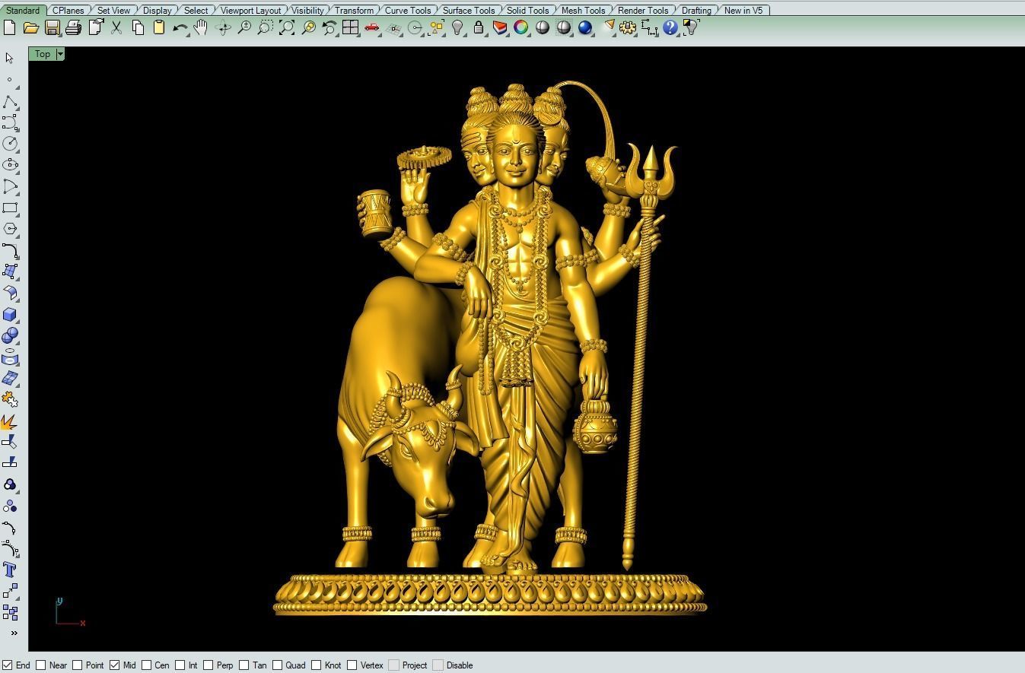Select the Rotate View tool

223,27
